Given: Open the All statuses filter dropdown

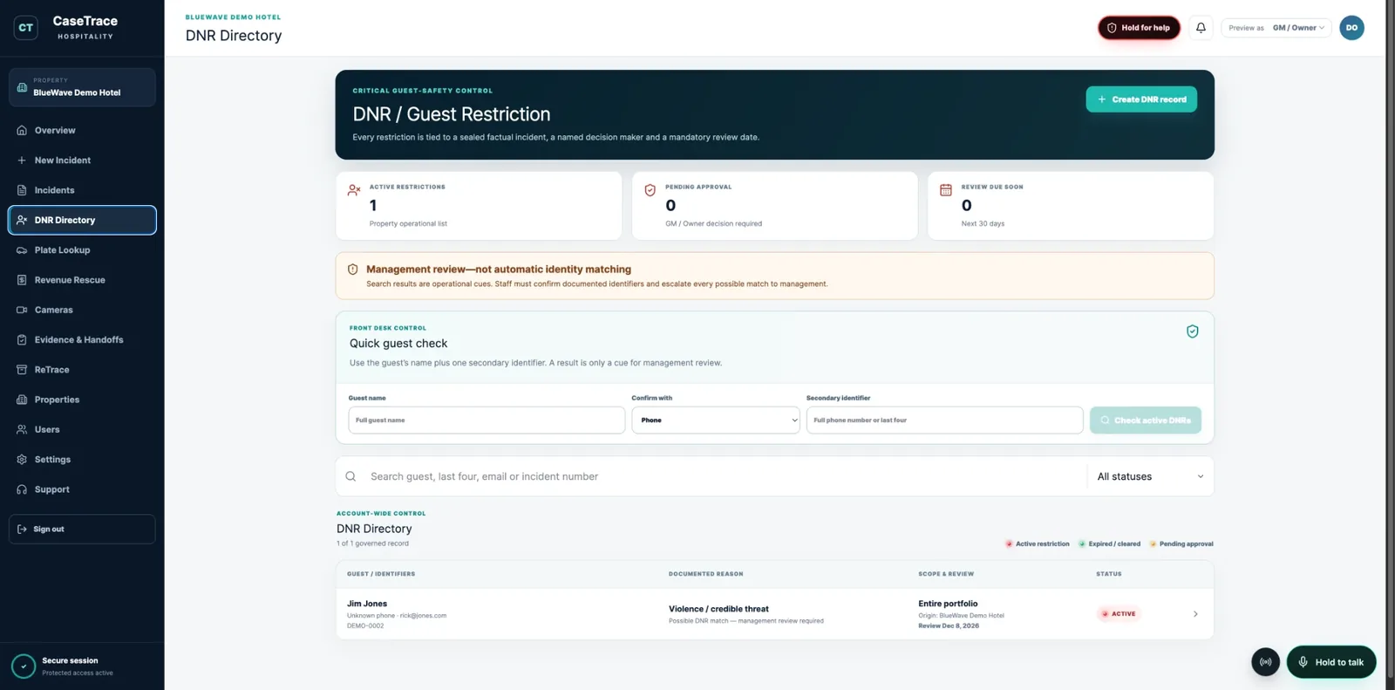Looking at the screenshot, I should (1150, 476).
